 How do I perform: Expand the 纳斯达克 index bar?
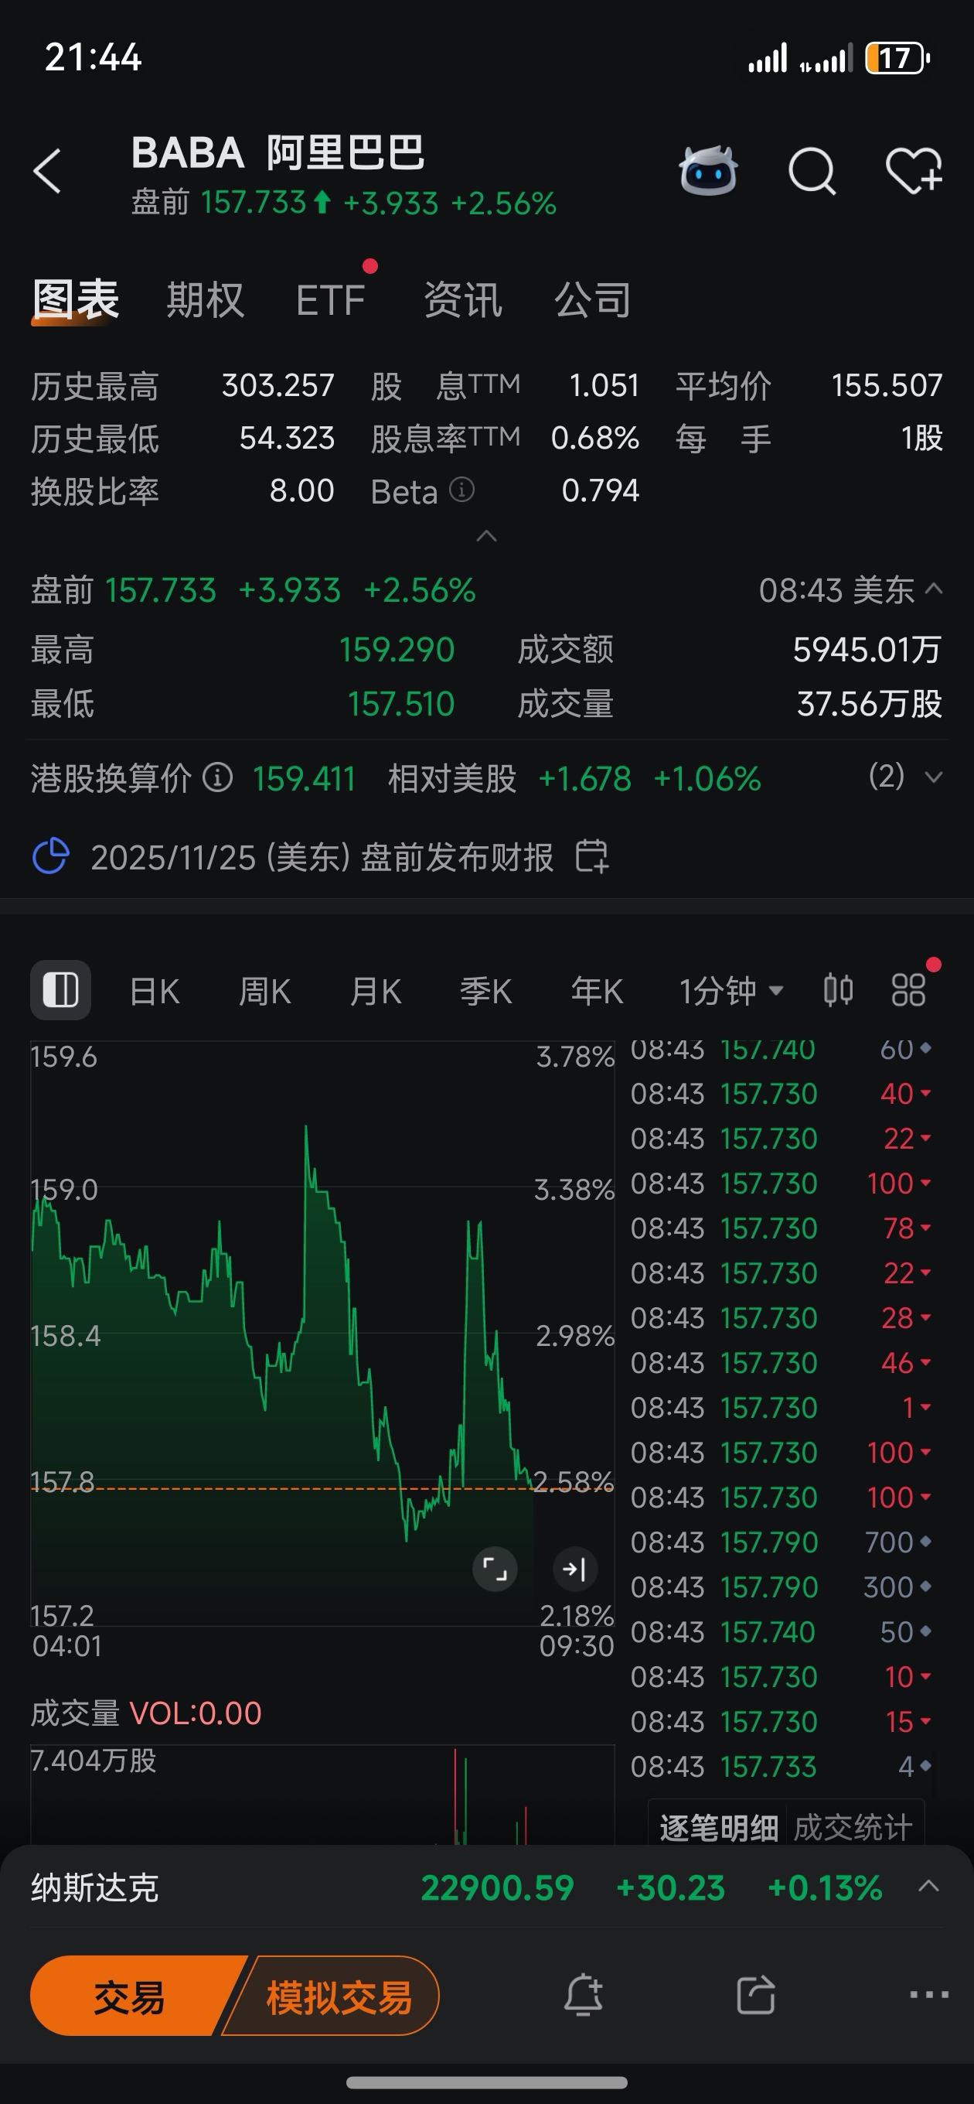tap(928, 1886)
